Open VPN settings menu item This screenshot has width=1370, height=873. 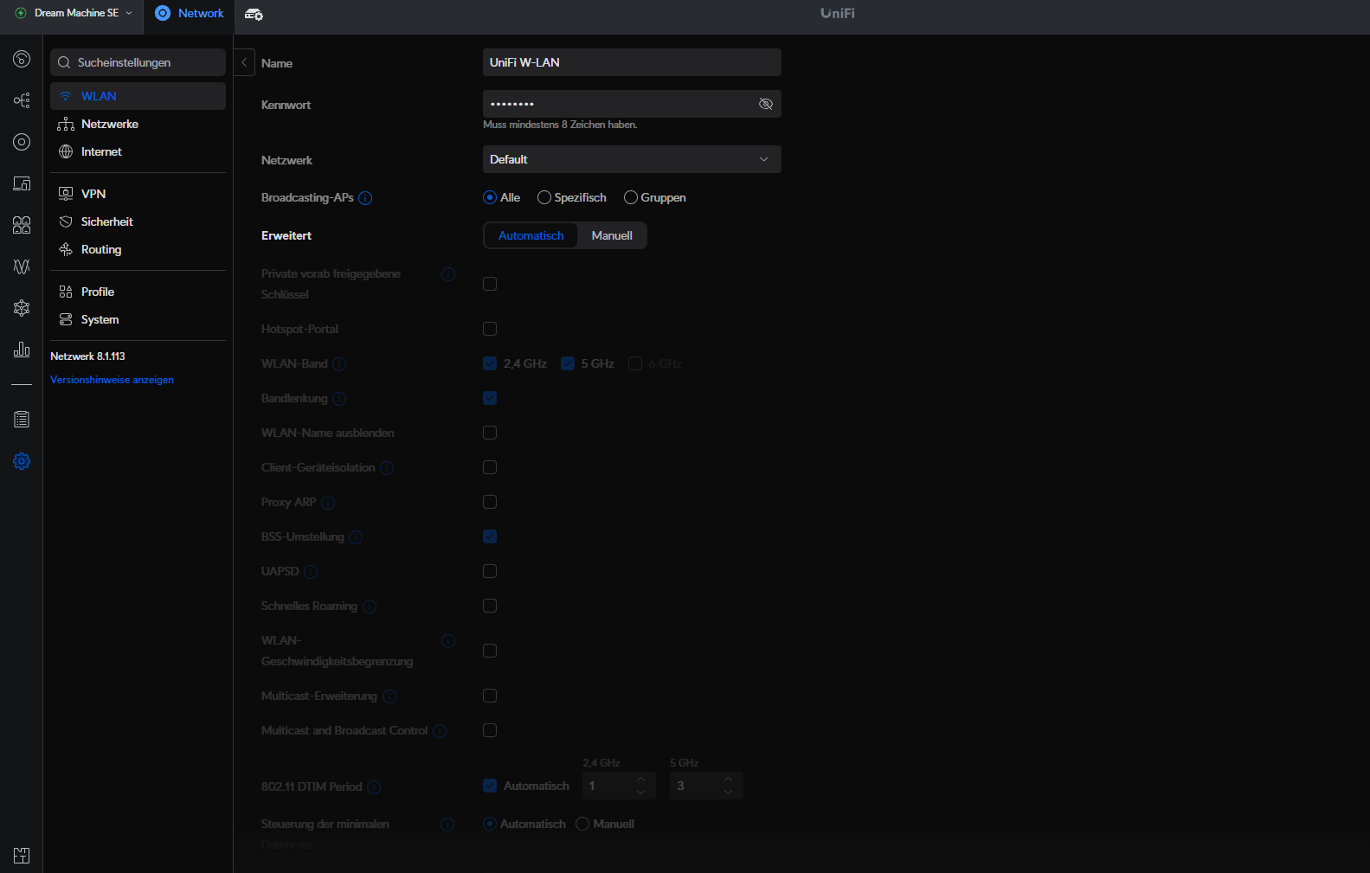[x=138, y=194]
